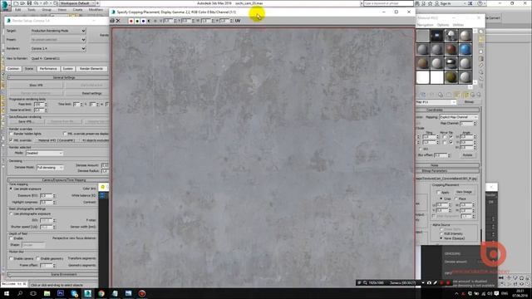Open the Options menu in Material Editor

pos(443,25)
